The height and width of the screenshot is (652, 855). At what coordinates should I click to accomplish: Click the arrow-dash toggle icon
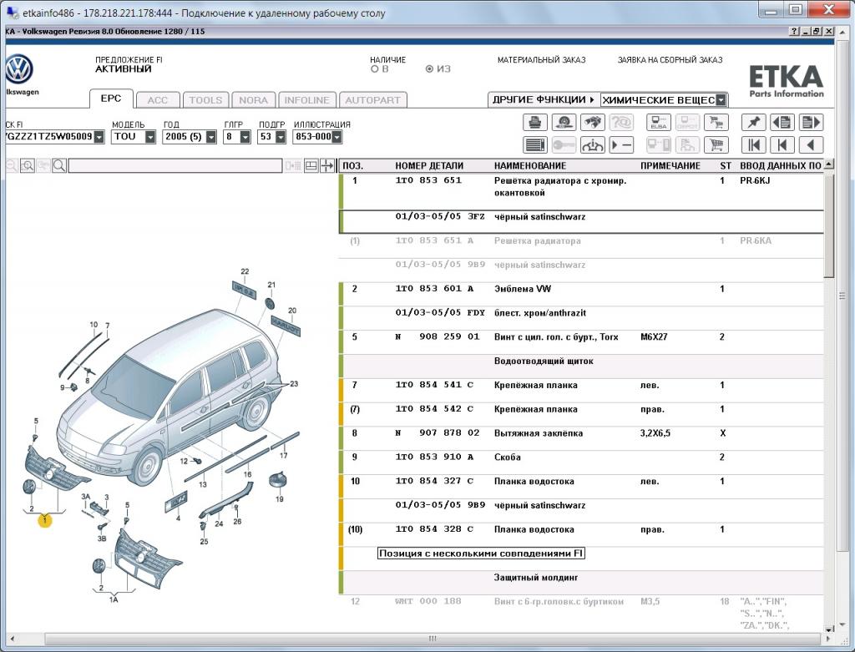pos(621,145)
